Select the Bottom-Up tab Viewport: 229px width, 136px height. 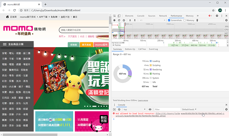click(x=130, y=49)
